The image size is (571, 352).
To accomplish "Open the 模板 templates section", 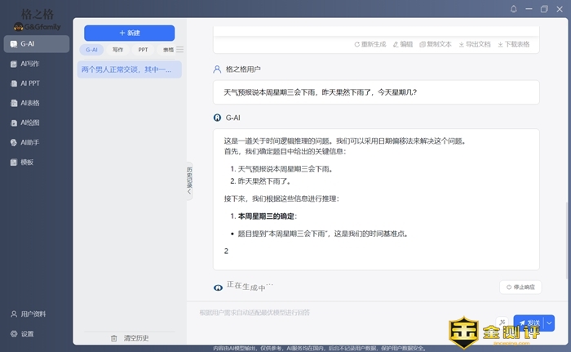I will tap(27, 163).
